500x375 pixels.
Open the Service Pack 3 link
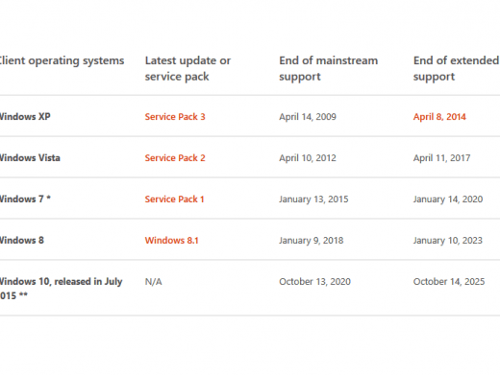175,117
